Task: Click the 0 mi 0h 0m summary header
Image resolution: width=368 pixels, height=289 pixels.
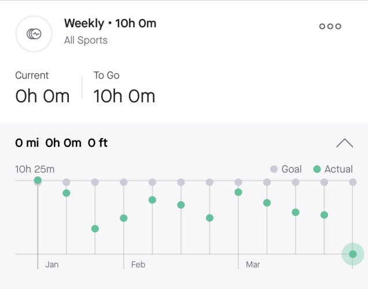Action: [61, 143]
